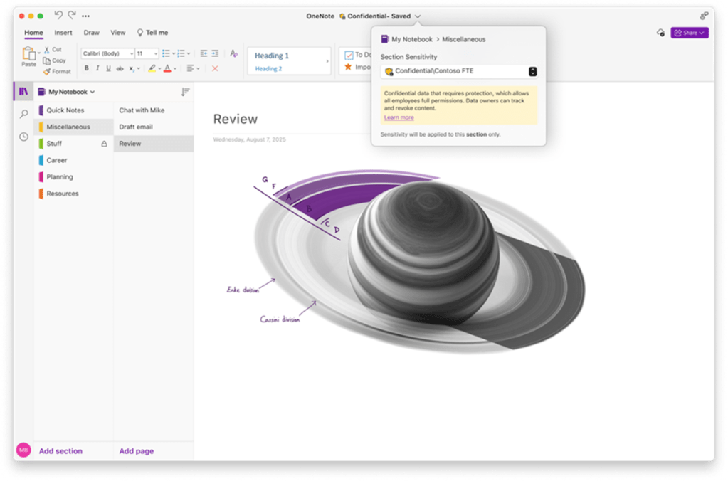The image size is (728, 481).
Task: Click the sort pages icon
Action: pos(185,92)
